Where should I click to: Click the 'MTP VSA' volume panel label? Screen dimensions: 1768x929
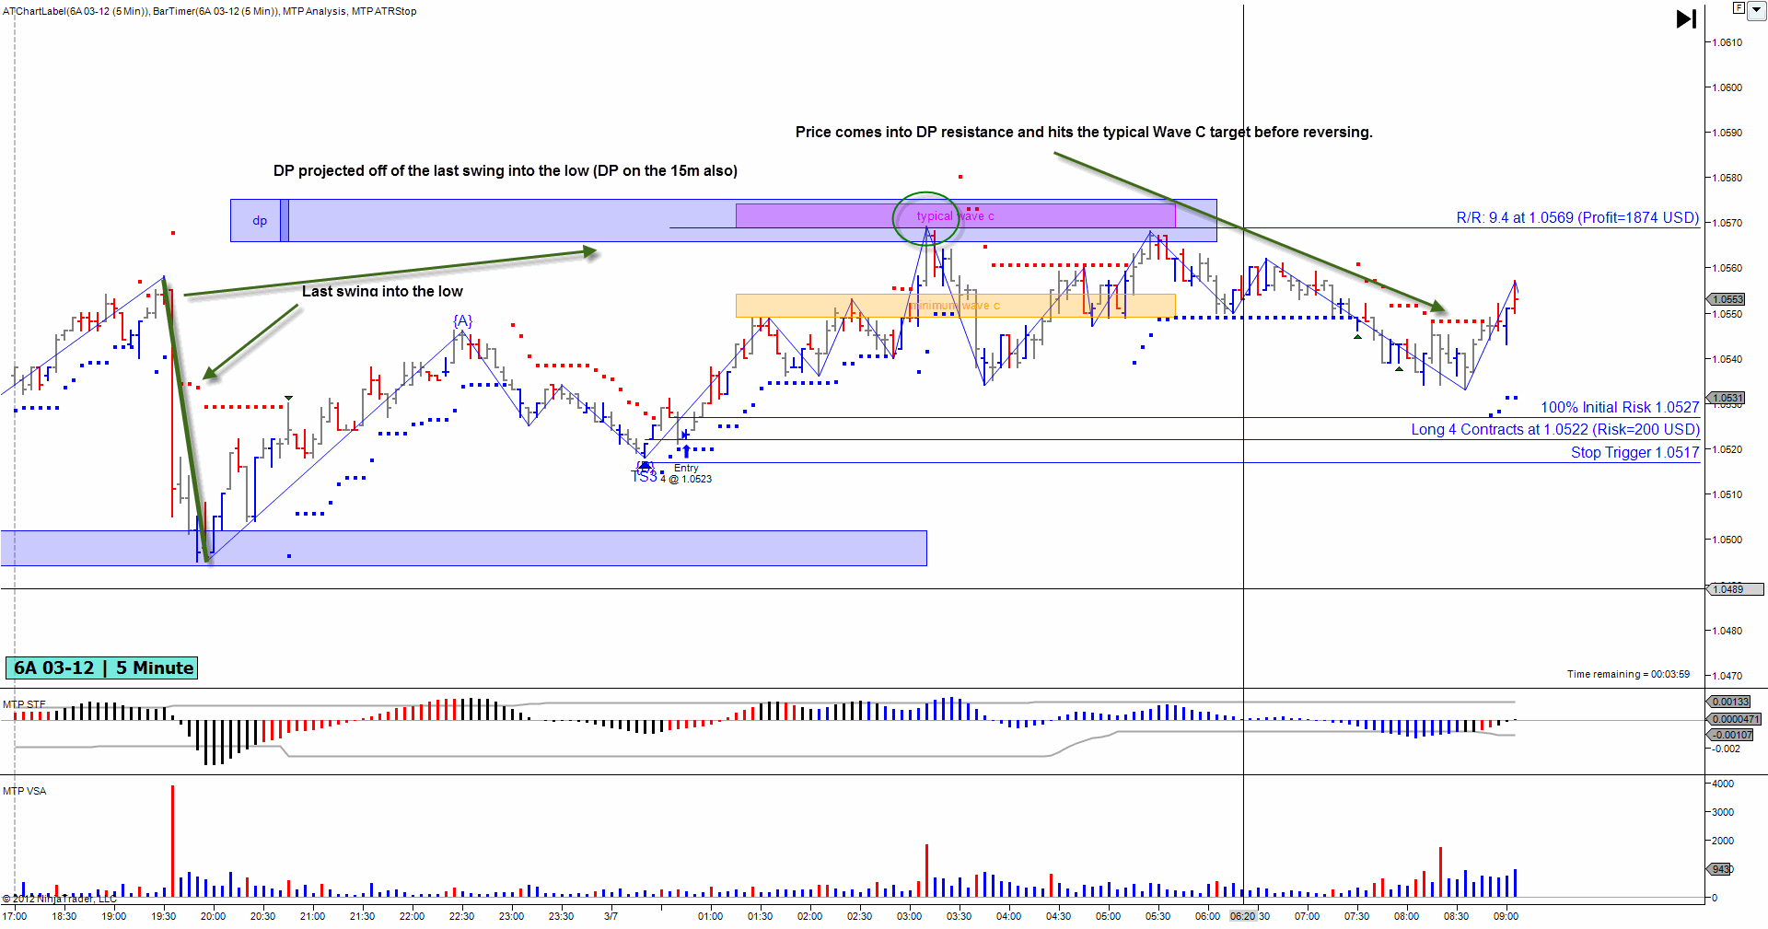pos(24,791)
